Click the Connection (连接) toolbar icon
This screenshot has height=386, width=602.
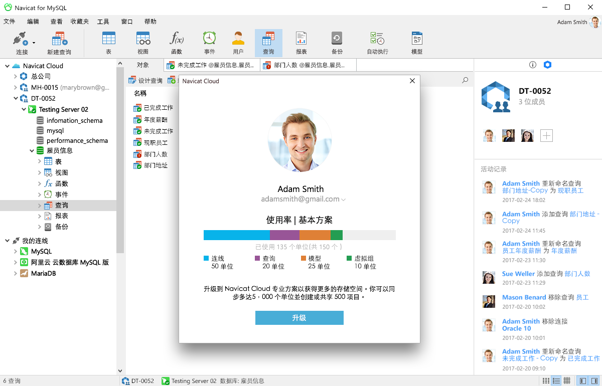tap(22, 39)
